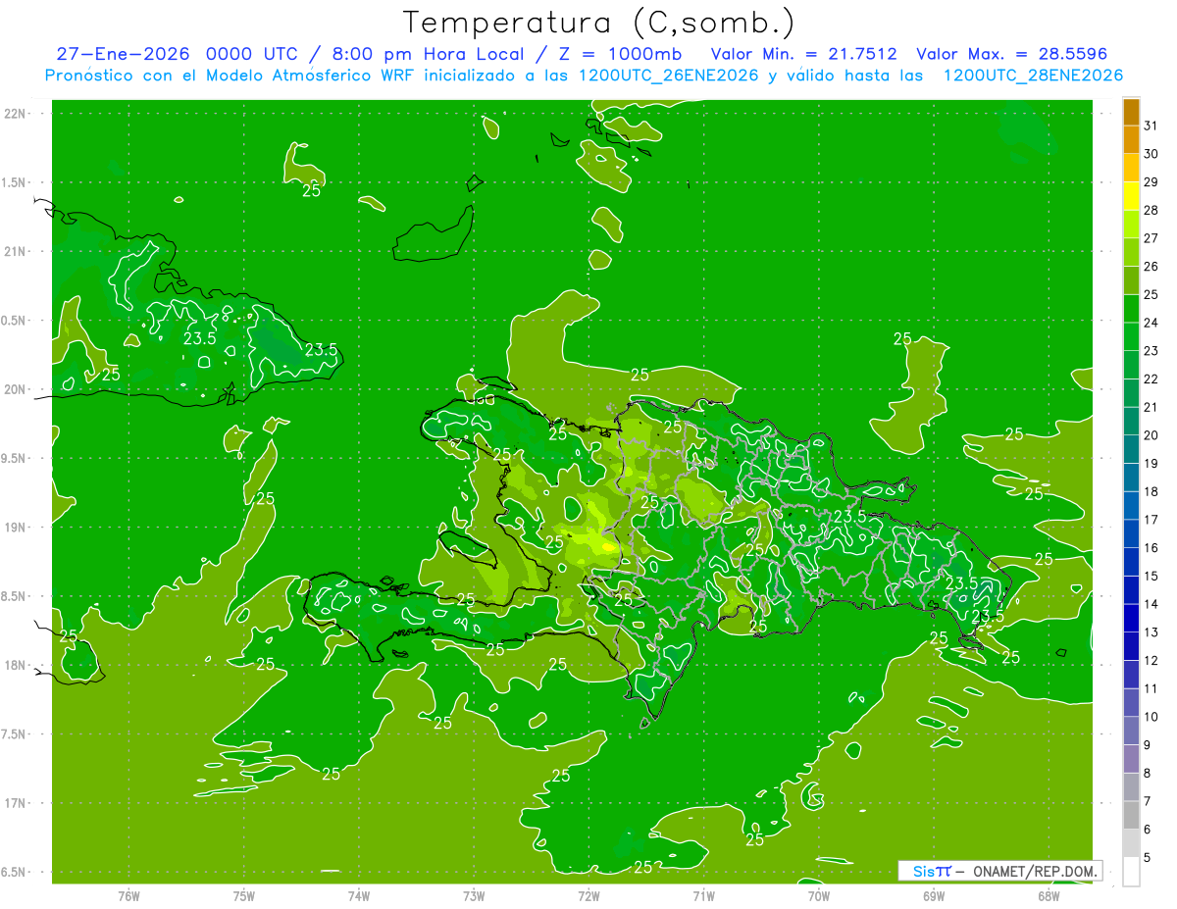Click legend scale value "6"
Viewport: 1177px width, 909px height.
click(x=1148, y=830)
